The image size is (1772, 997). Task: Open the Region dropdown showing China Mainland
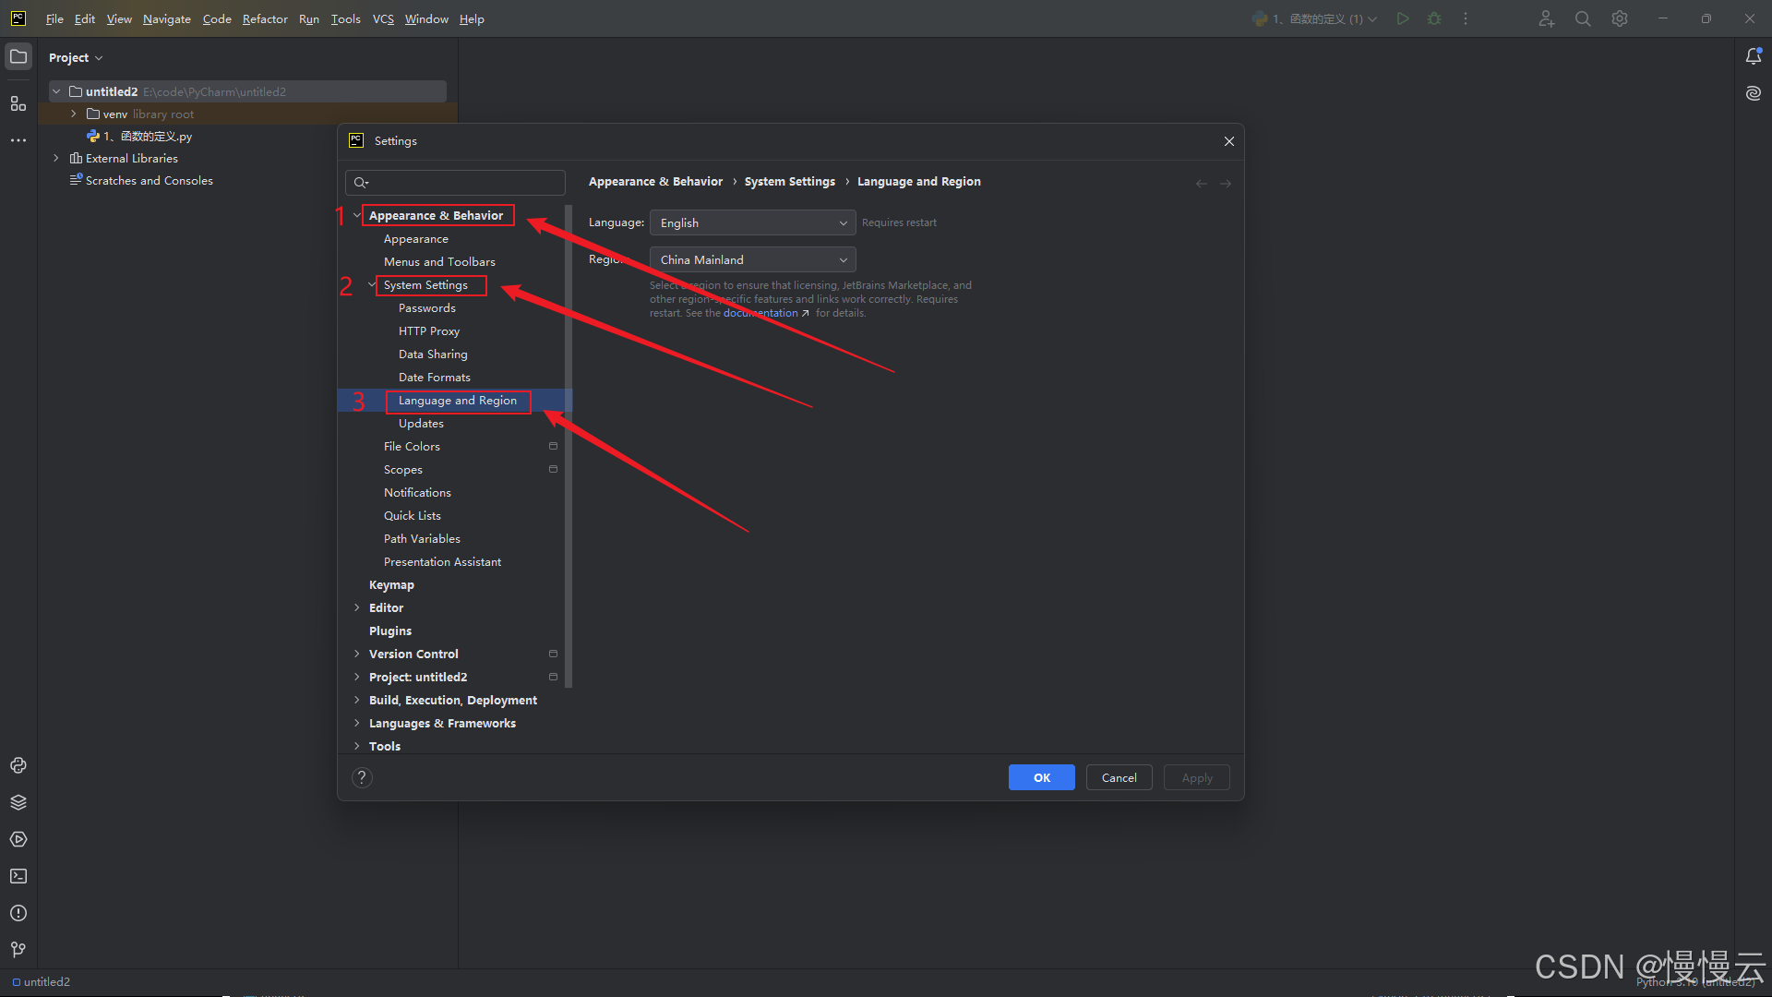pyautogui.click(x=752, y=259)
